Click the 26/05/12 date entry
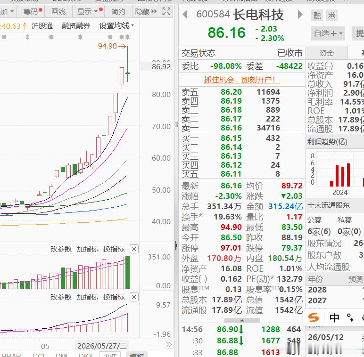The width and height of the screenshot is (364, 357). [326, 338]
